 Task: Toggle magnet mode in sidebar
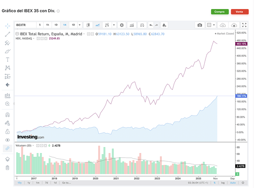[x=8, y=115]
